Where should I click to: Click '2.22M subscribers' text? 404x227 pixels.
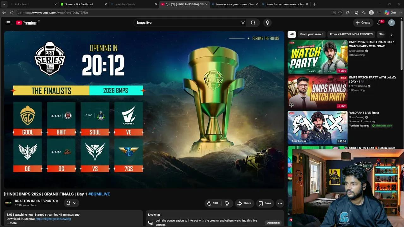click(26, 205)
